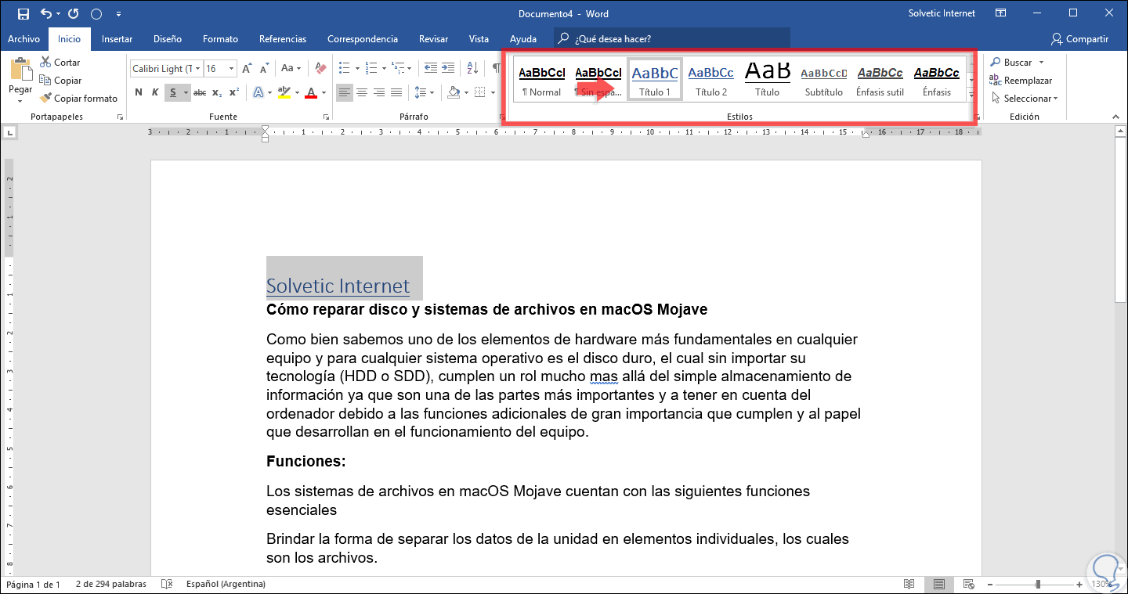Click the ¿Qué desea hacer? search box
The width and height of the screenshot is (1128, 594).
[x=672, y=38]
